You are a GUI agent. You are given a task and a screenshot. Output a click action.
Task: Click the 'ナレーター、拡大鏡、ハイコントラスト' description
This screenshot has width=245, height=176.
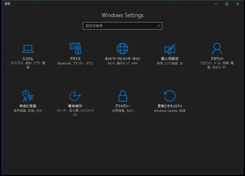coord(75,113)
